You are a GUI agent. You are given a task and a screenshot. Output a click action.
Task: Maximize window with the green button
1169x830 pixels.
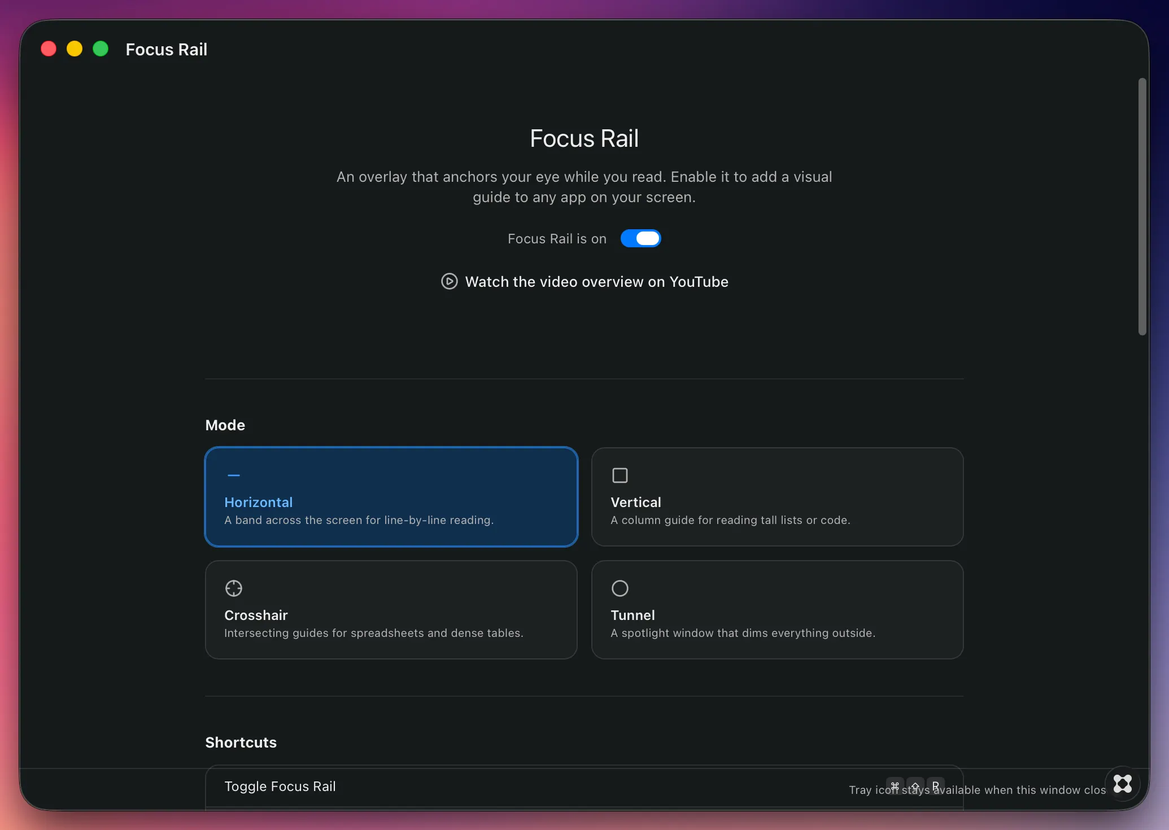(101, 49)
